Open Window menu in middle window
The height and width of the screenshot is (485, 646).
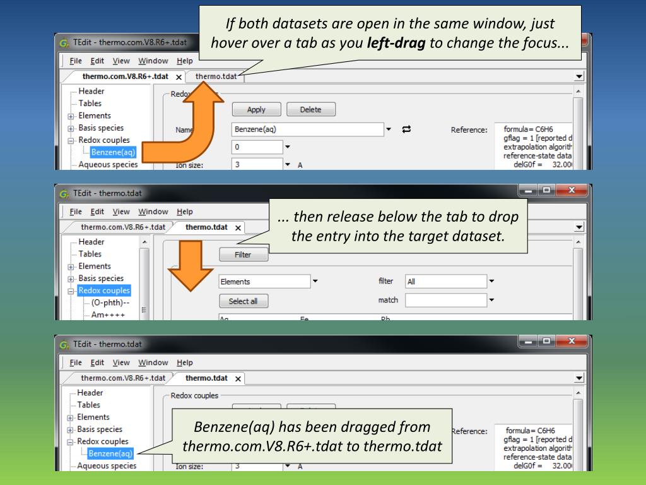coord(153,212)
